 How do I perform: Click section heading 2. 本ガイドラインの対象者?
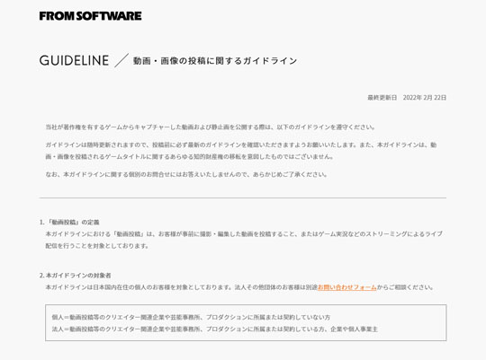(x=76, y=276)
